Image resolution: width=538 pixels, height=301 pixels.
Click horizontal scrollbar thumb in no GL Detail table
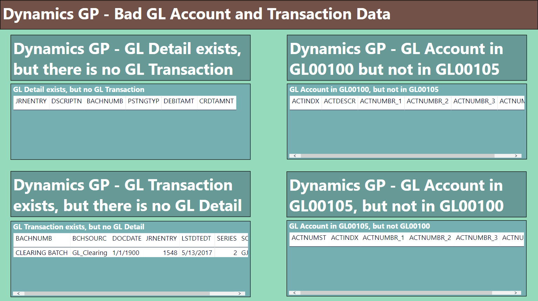117,293
